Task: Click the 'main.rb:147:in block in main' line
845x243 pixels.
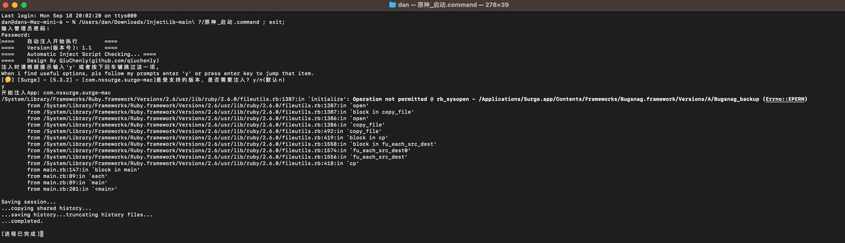Action: point(83,170)
